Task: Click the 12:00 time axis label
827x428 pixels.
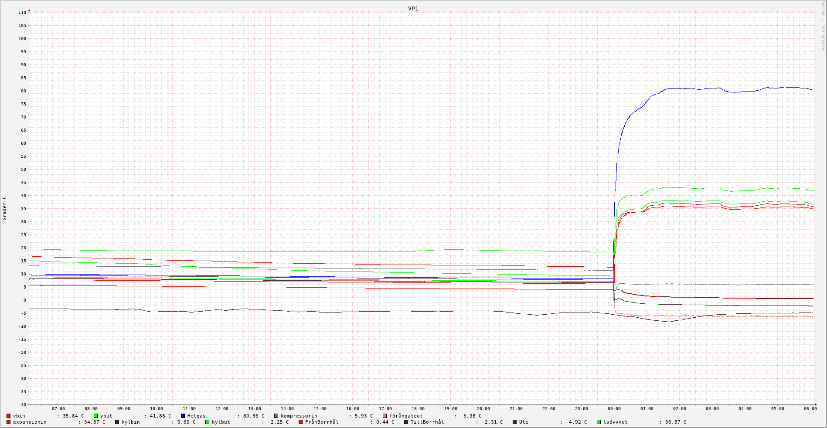Action: (x=222, y=409)
